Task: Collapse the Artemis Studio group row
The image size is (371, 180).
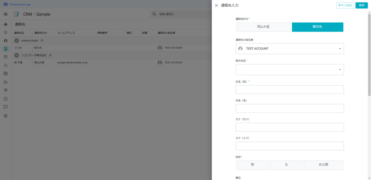Action: tap(112, 41)
